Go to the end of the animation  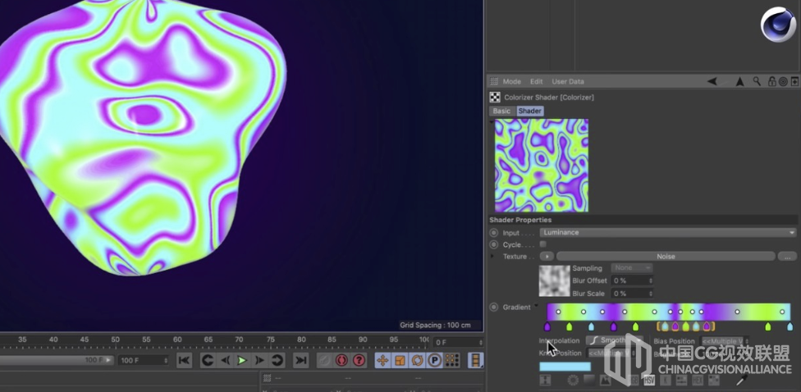pyautogui.click(x=301, y=360)
